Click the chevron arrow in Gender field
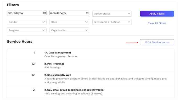180x100 pixels. coord(44,22)
